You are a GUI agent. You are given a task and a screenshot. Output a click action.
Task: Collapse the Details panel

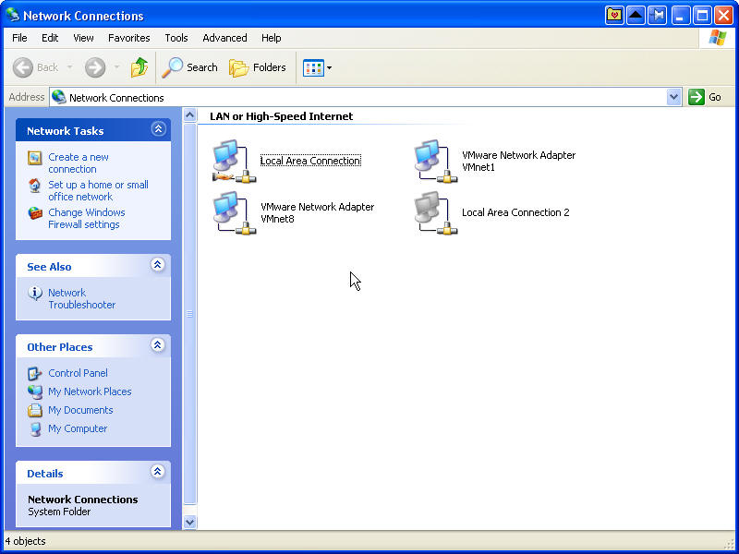158,473
